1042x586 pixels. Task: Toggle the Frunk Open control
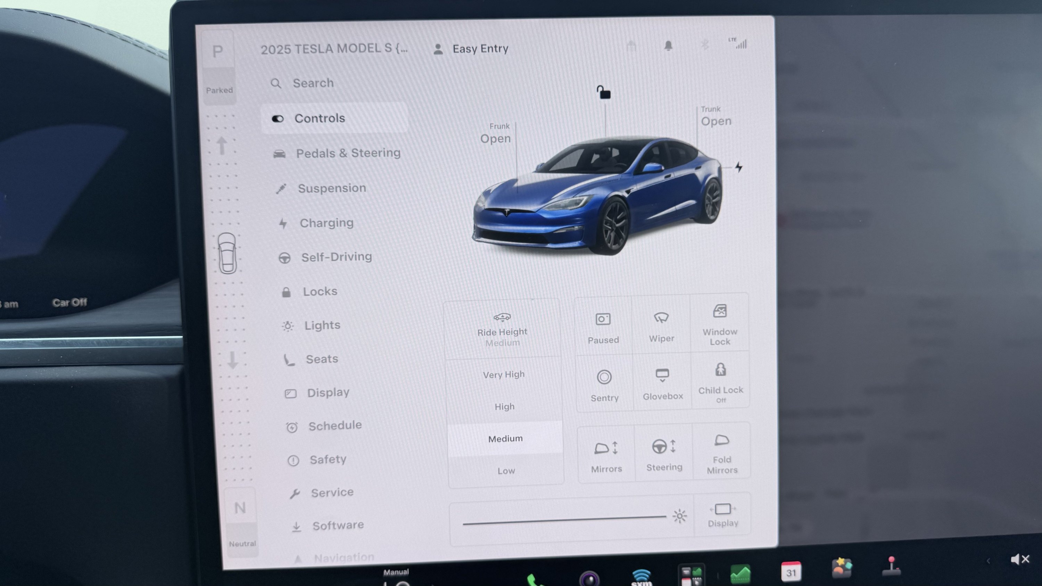496,134
